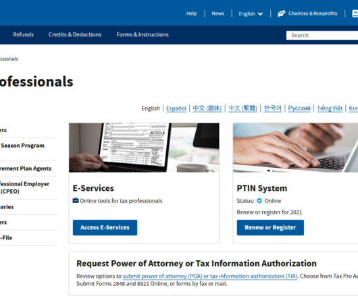
Task: Switch page language to Español
Action: coord(176,109)
